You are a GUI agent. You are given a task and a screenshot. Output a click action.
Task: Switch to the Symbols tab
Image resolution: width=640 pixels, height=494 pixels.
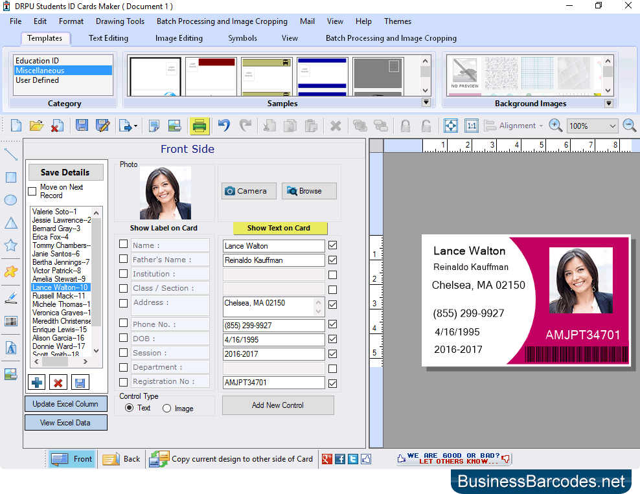tap(242, 38)
